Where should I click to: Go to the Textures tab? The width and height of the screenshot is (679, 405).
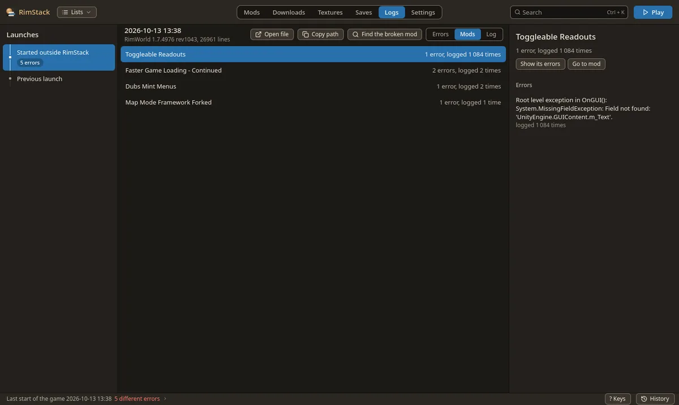click(330, 12)
